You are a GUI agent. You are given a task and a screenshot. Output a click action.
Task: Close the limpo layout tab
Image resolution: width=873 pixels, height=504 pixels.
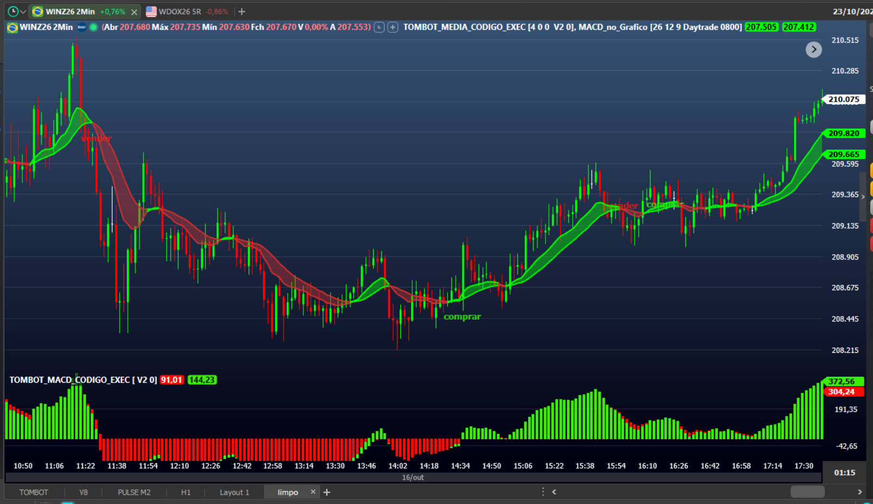click(x=313, y=491)
